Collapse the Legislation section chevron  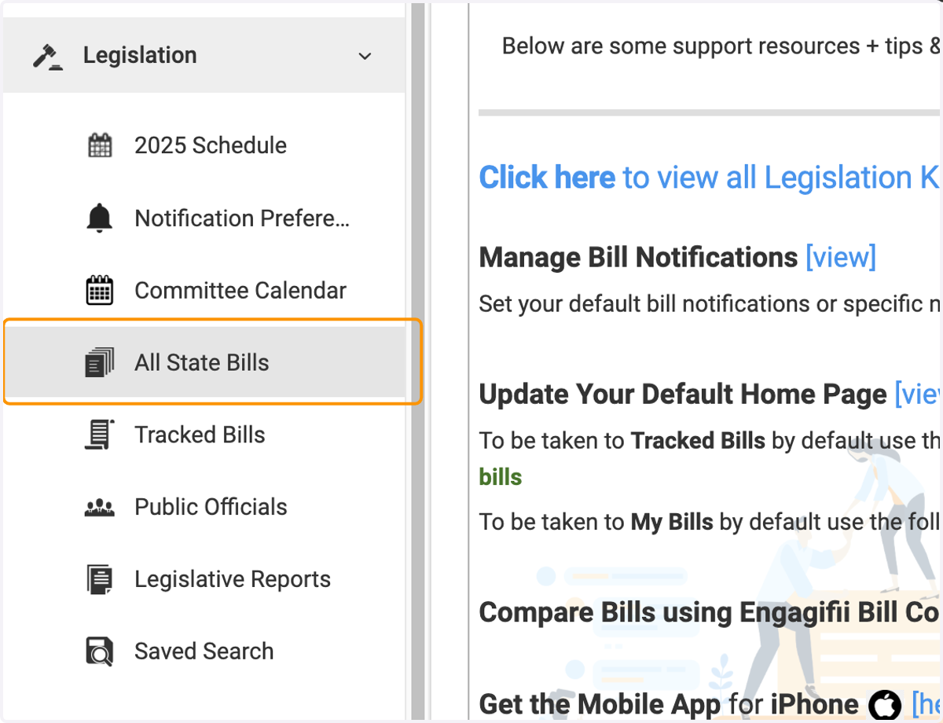(365, 56)
